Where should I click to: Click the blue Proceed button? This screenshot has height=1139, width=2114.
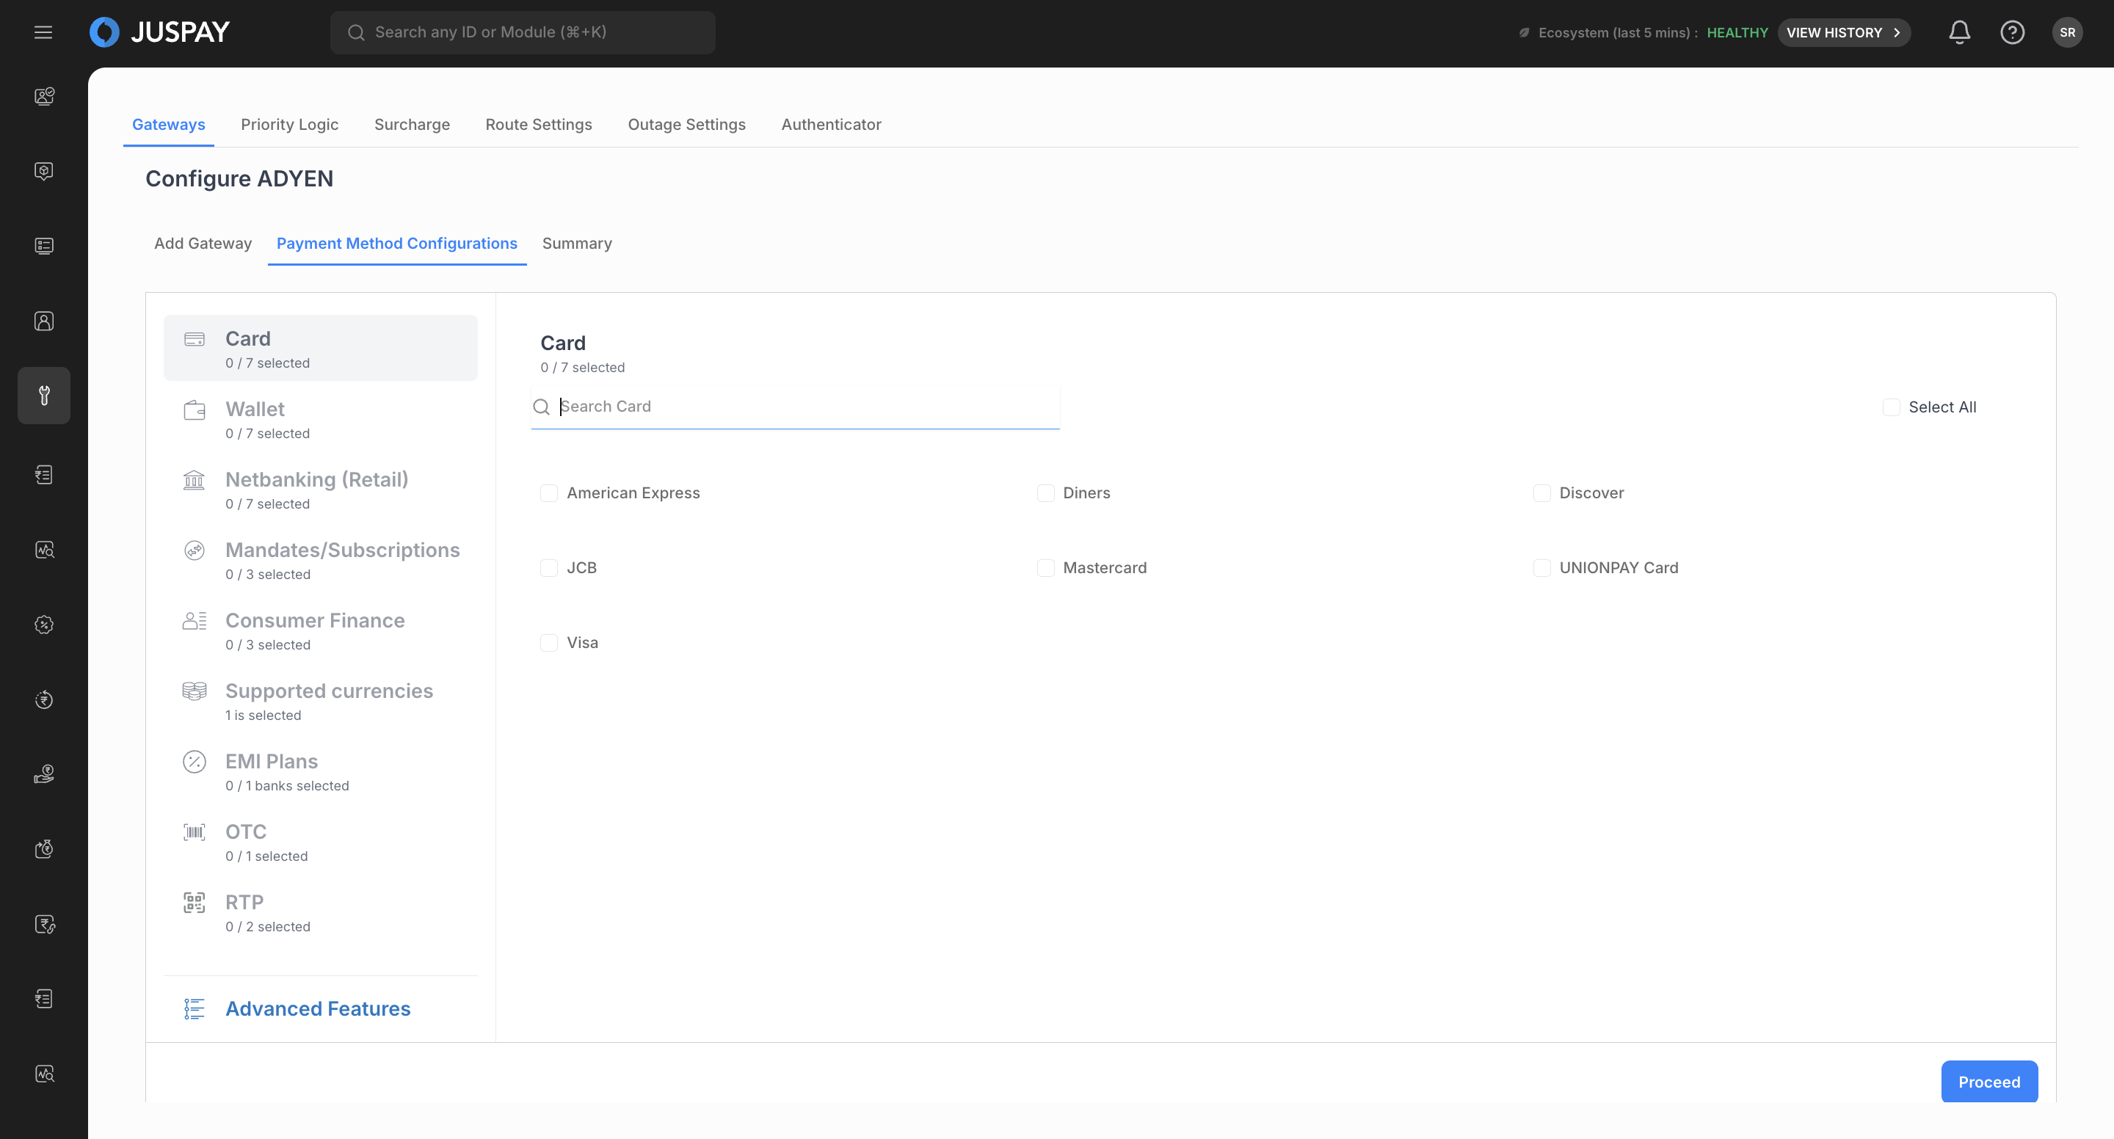(x=1988, y=1082)
